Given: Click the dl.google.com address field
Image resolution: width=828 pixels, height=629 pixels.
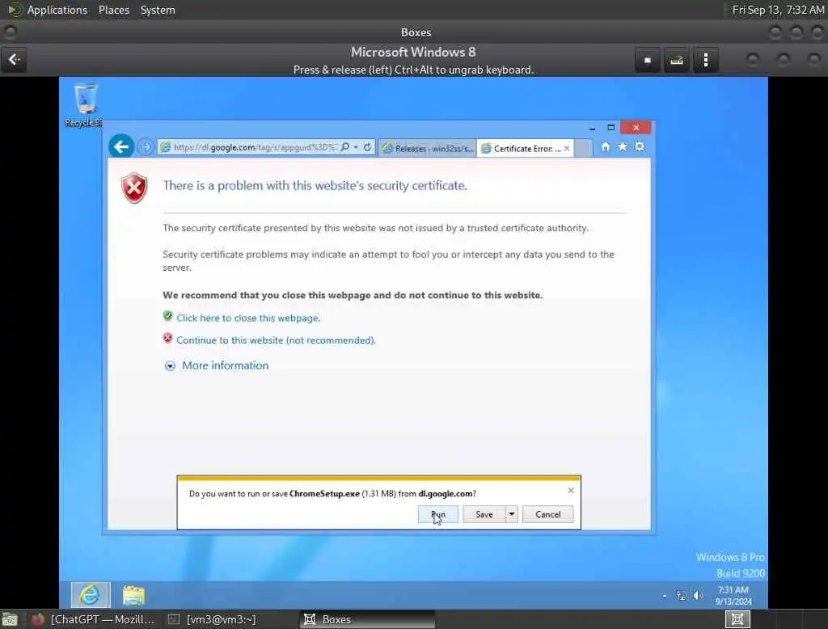Looking at the screenshot, I should pos(255,147).
